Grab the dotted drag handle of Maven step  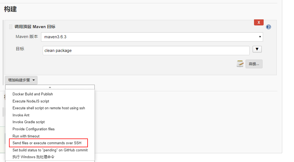coord(10,27)
